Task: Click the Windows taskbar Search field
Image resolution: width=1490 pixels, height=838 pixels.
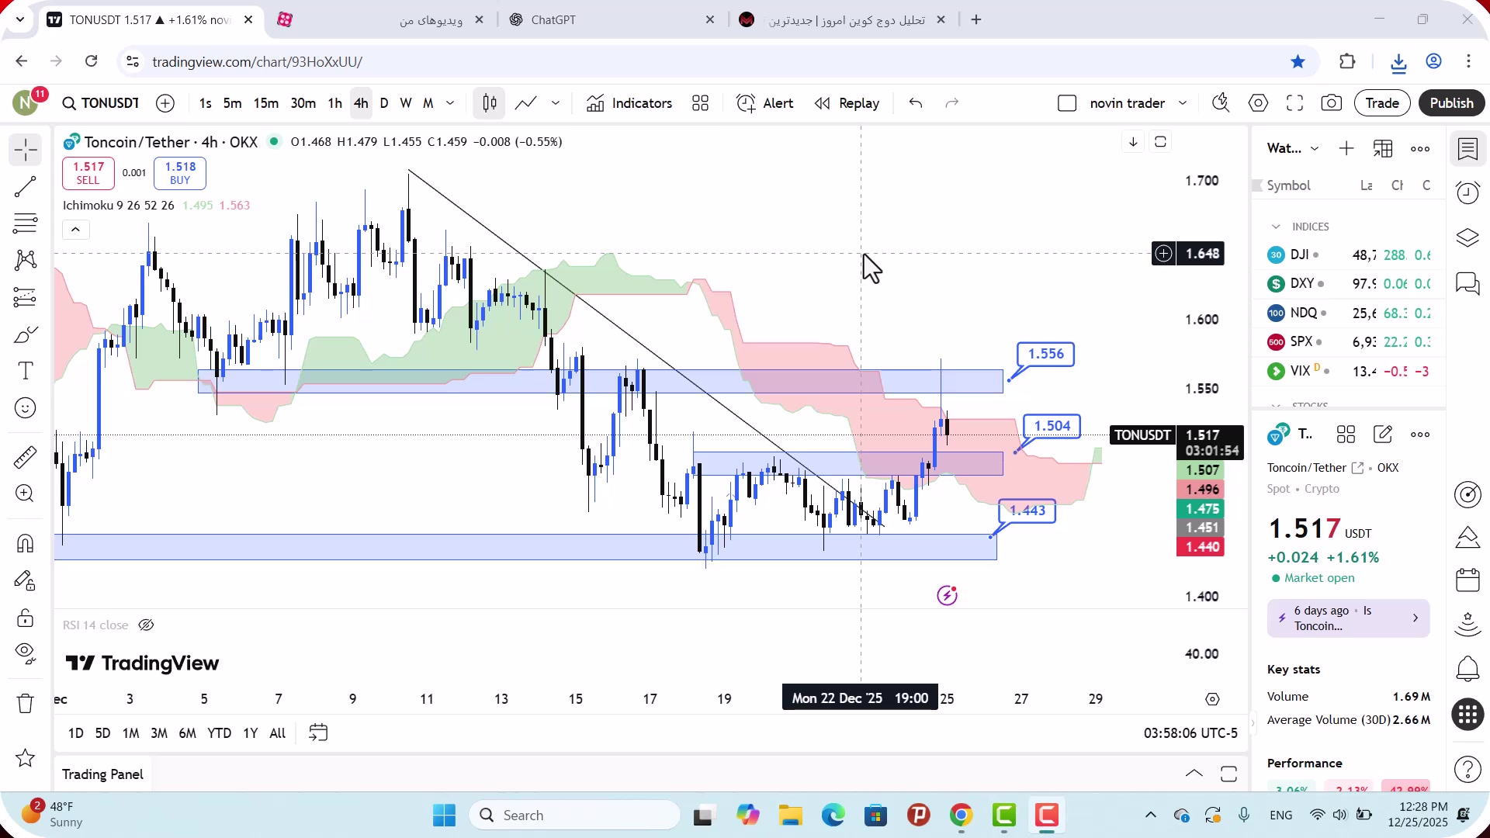Action: (574, 815)
